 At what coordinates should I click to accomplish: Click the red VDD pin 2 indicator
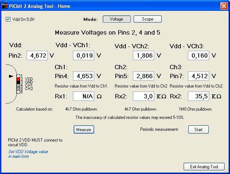coord(18,79)
